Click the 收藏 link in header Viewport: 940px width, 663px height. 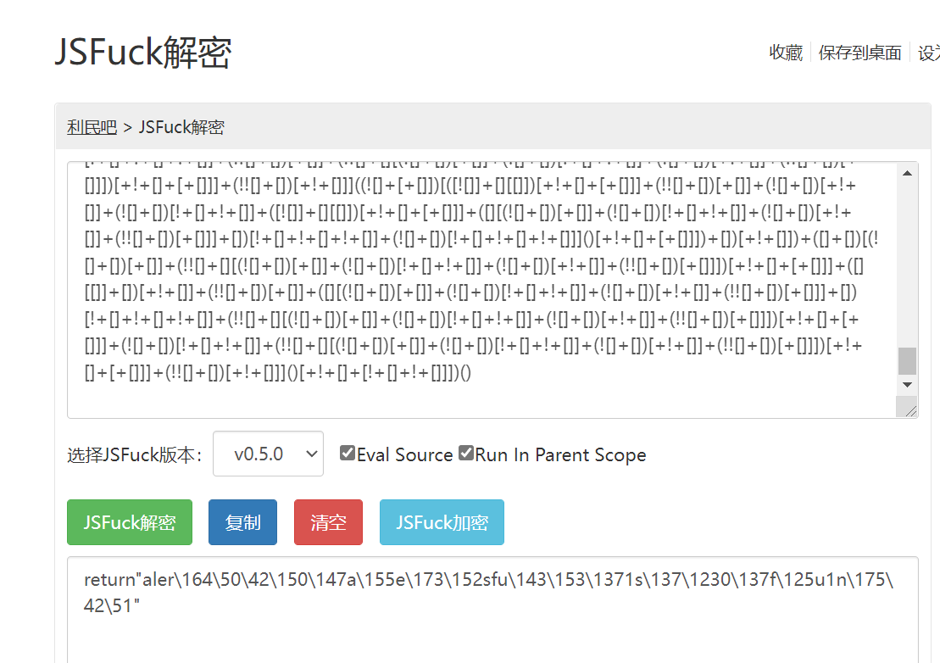pyautogui.click(x=786, y=53)
